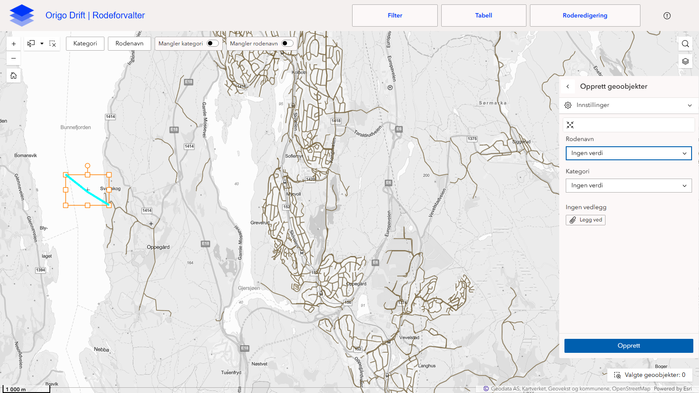Click the Vevelstad map label
The width and height of the screenshot is (699, 393).
(x=409, y=338)
